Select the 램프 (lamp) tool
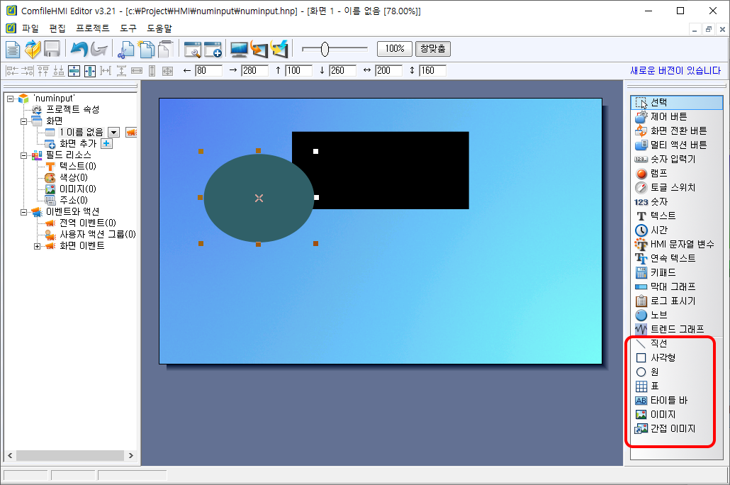730x485 pixels. pyautogui.click(x=658, y=173)
